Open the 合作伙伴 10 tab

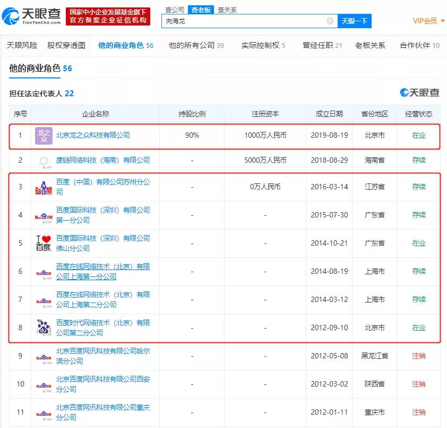pyautogui.click(x=419, y=45)
